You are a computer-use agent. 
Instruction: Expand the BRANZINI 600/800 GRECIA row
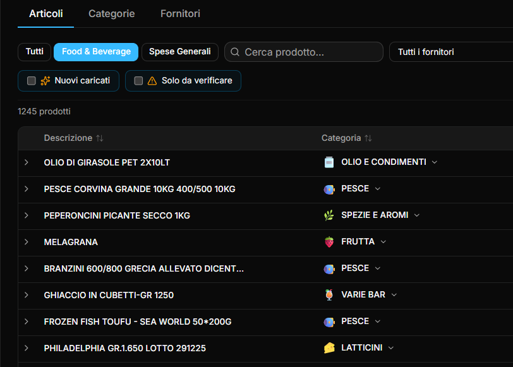pos(27,268)
